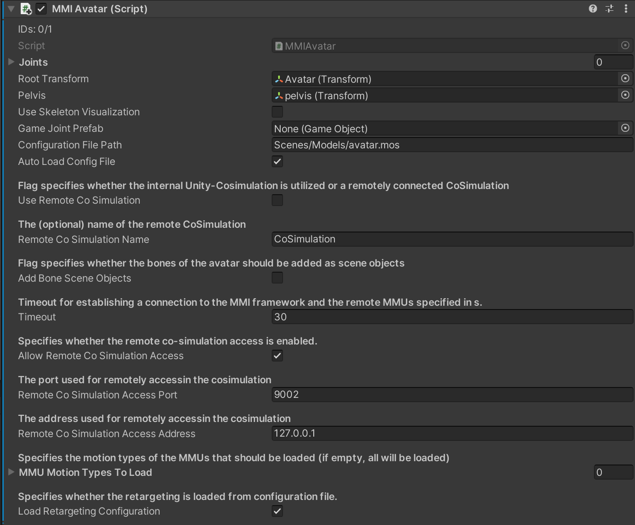
Task: Open the component preset selector icon
Action: pos(609,9)
